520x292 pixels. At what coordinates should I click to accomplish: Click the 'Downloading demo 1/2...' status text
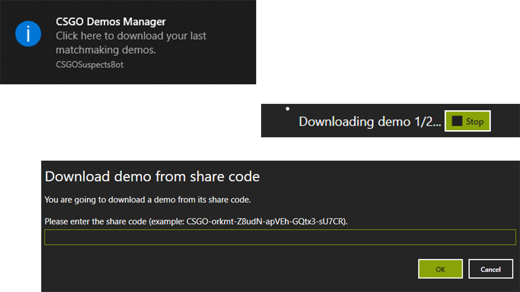(370, 122)
